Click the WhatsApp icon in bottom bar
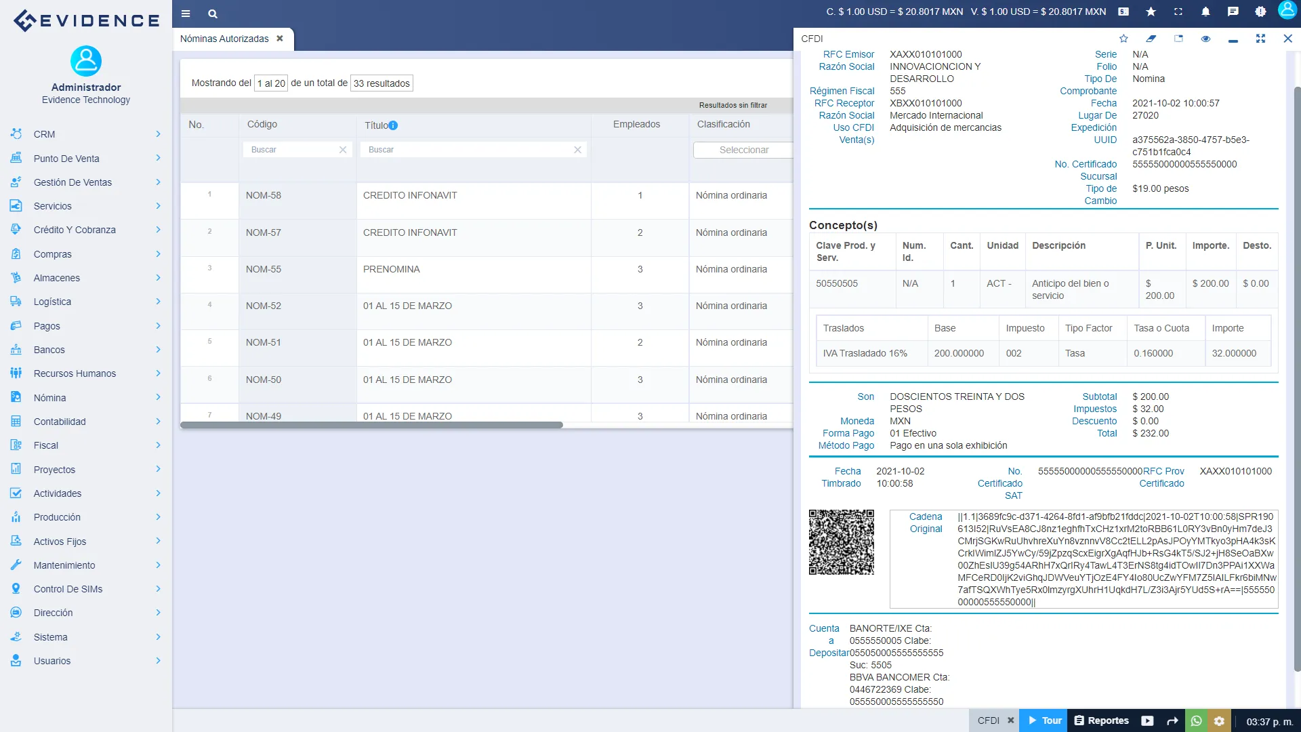This screenshot has height=732, width=1301. coord(1196,720)
